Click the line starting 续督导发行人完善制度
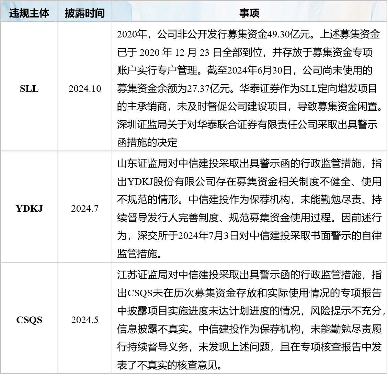 [249, 218]
